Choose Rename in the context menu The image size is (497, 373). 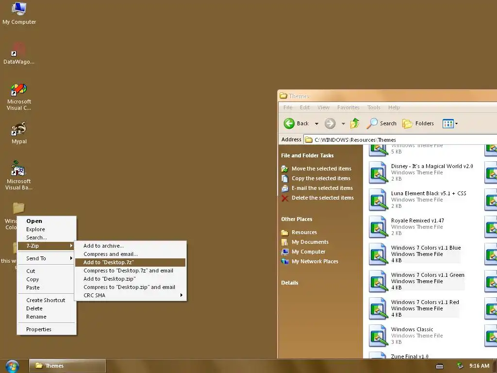coord(47,317)
